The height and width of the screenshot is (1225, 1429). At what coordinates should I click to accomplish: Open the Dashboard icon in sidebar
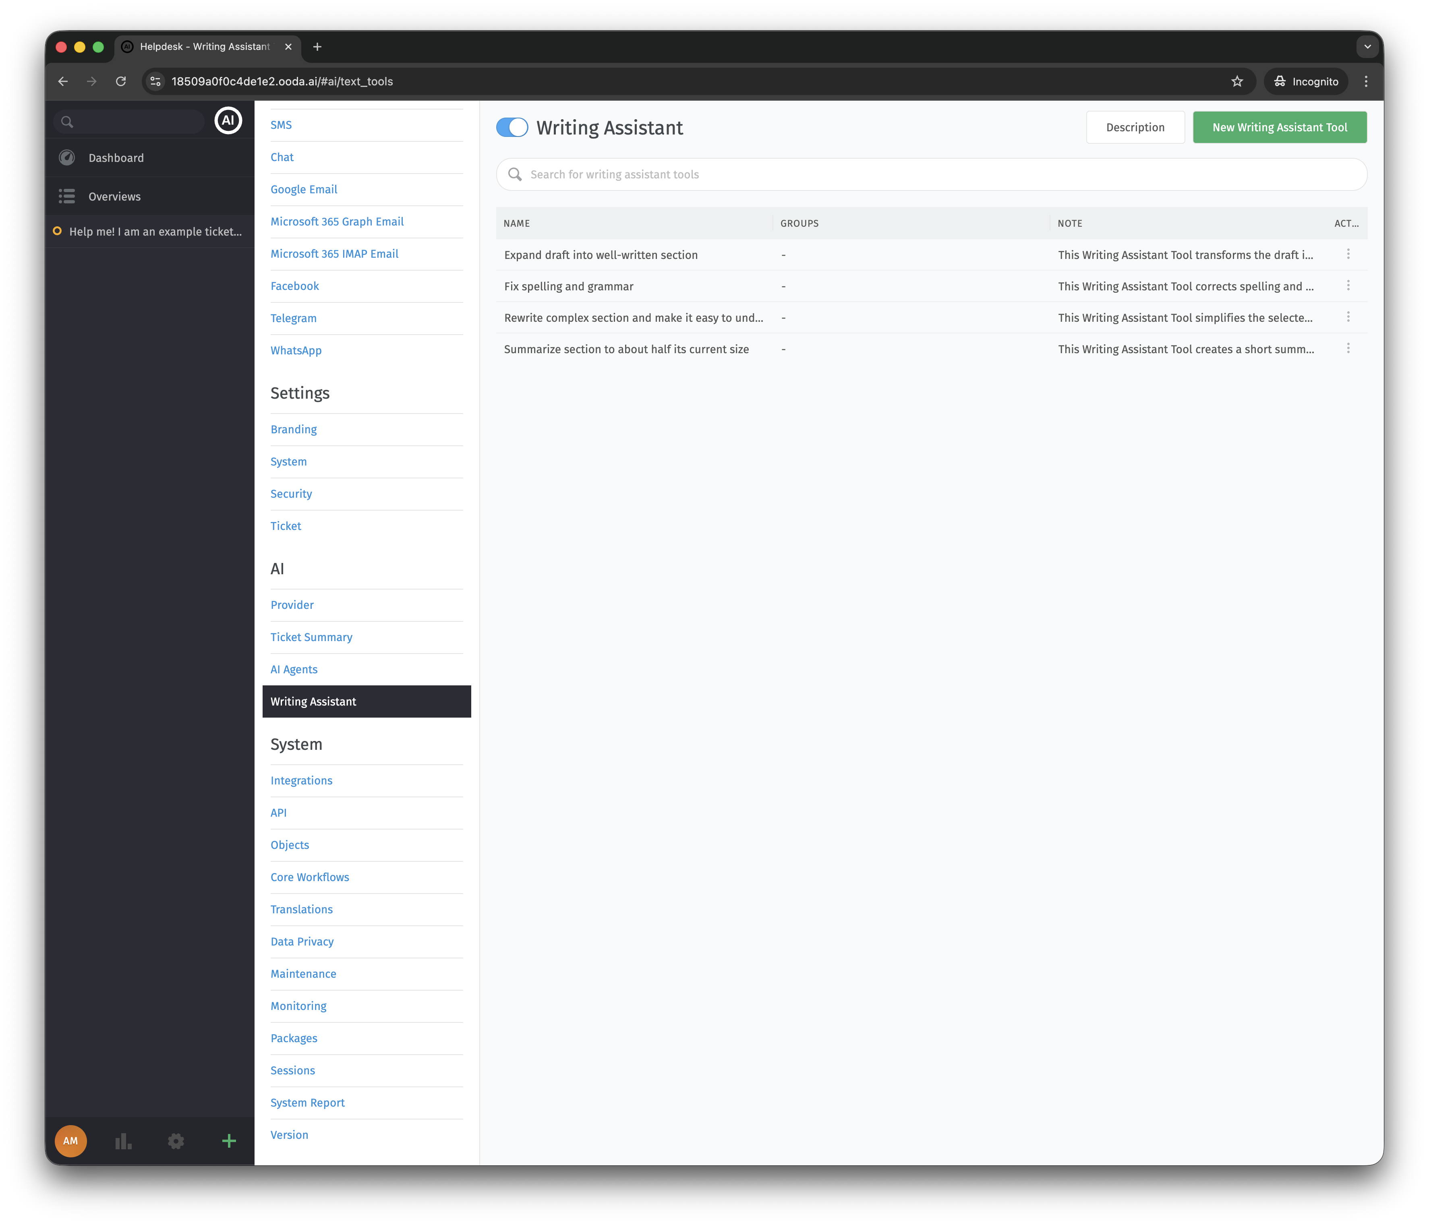click(x=67, y=158)
